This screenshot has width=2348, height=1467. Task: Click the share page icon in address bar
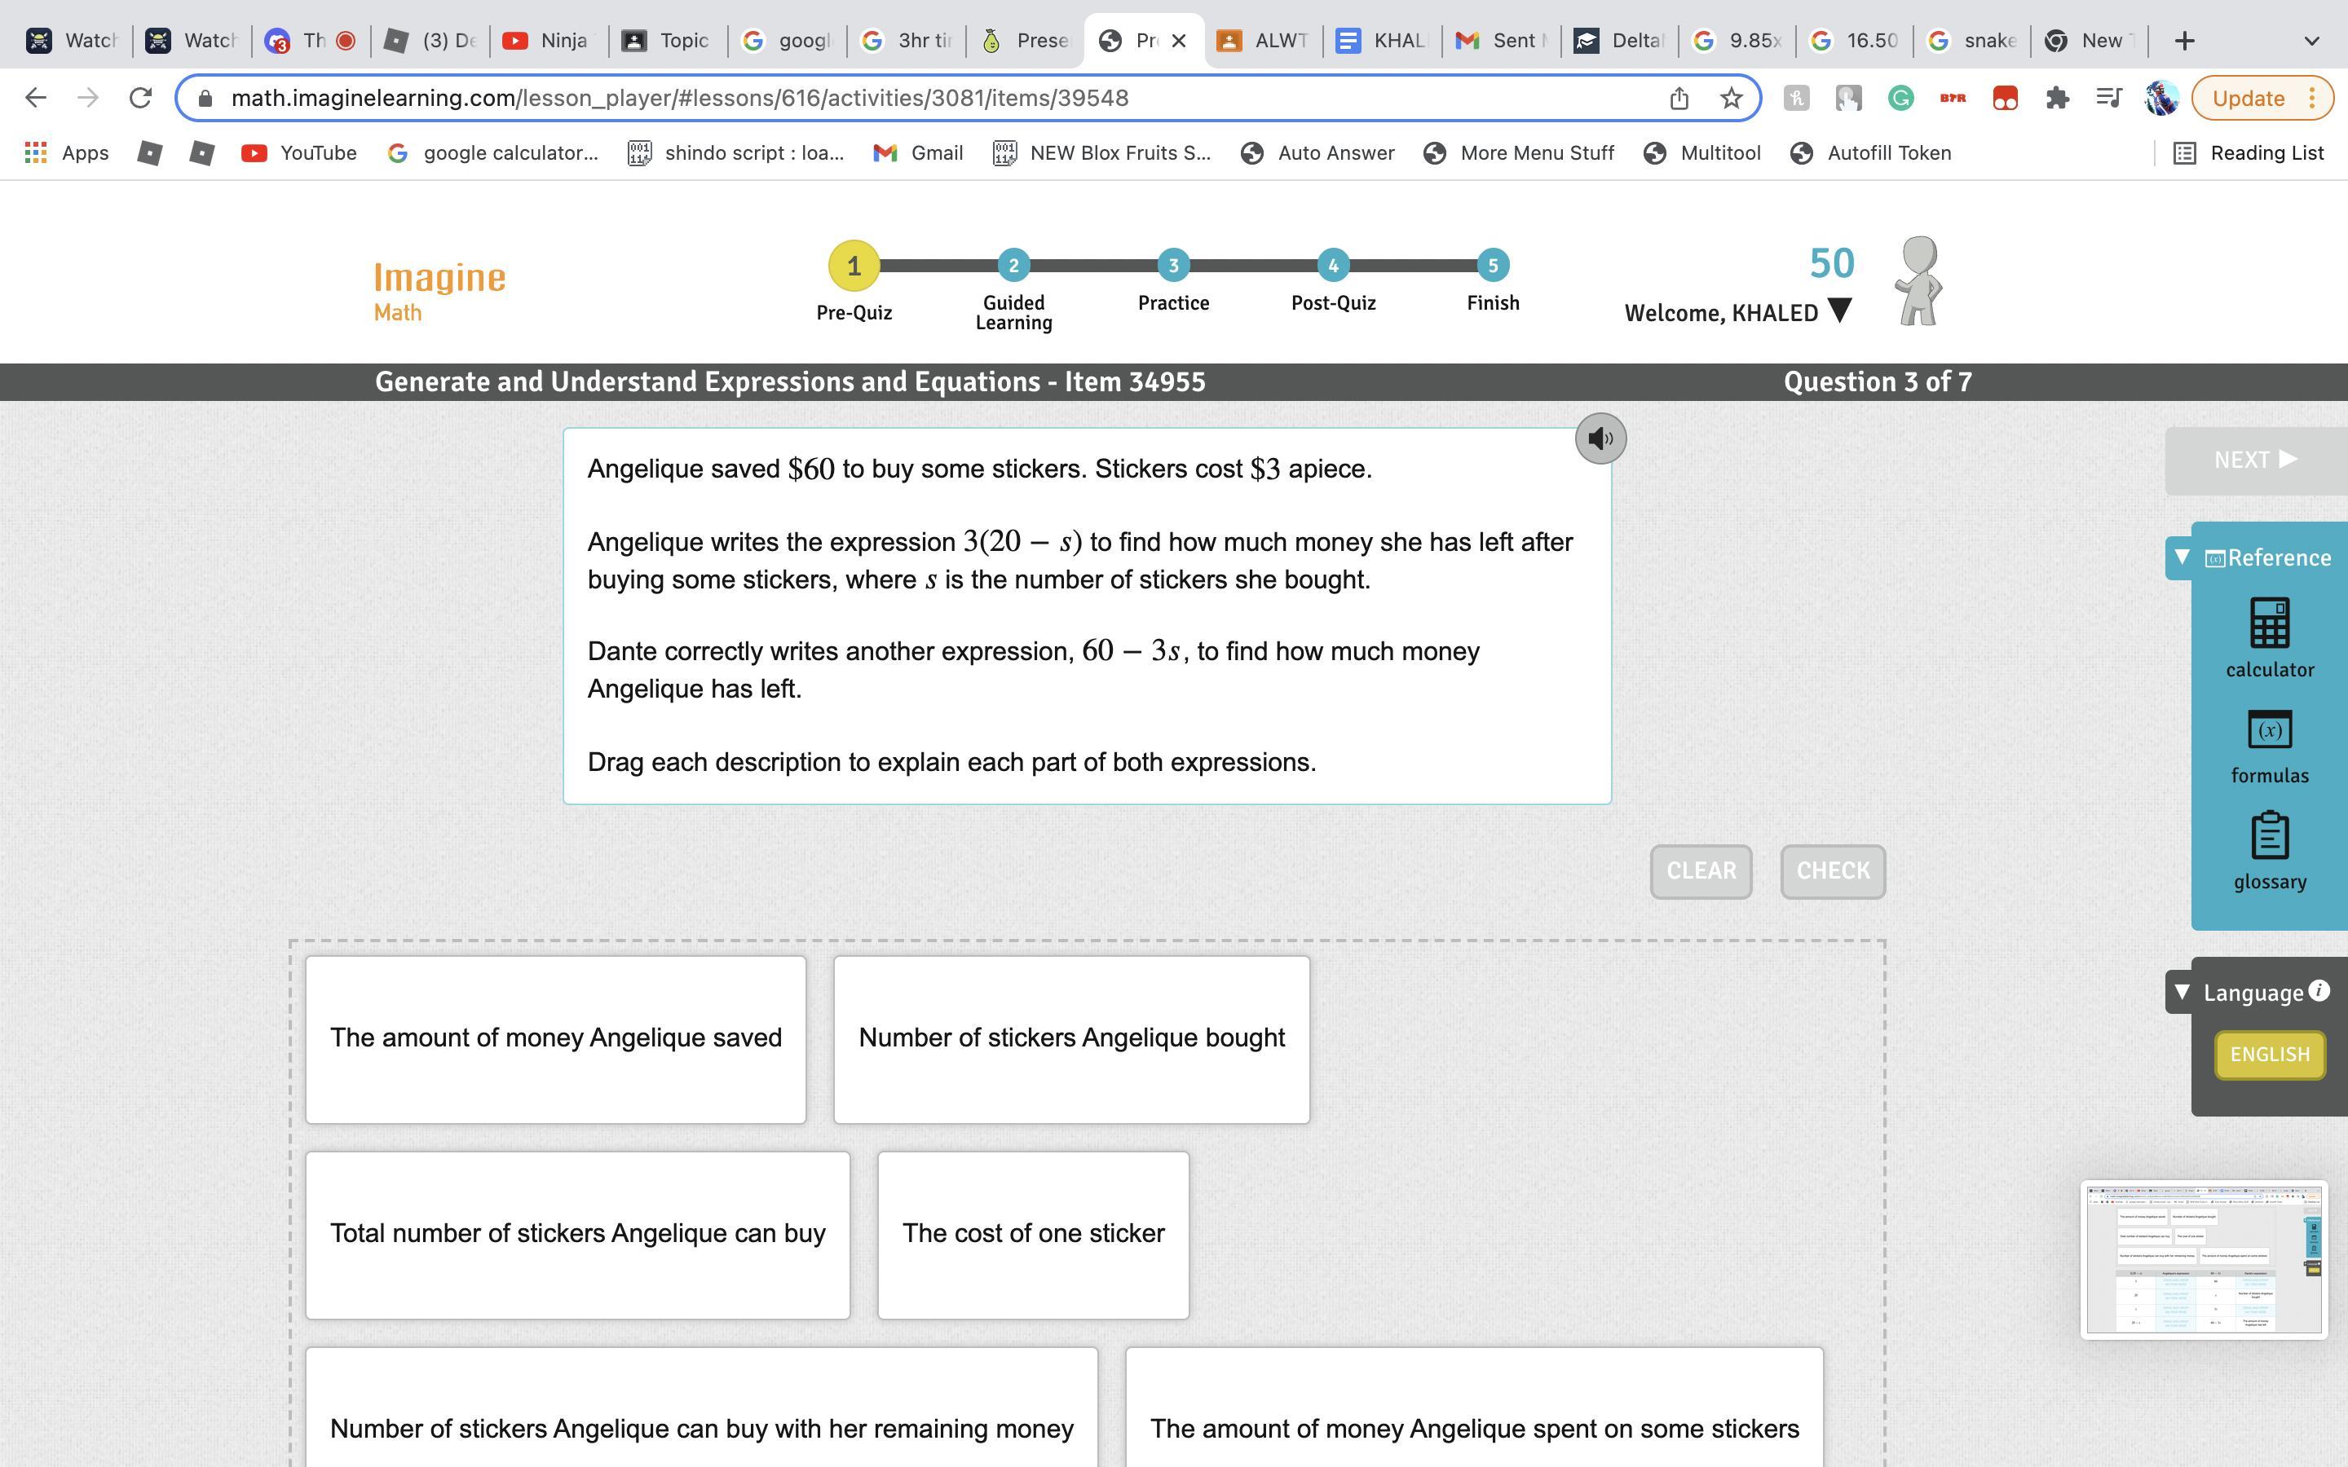1679,98
